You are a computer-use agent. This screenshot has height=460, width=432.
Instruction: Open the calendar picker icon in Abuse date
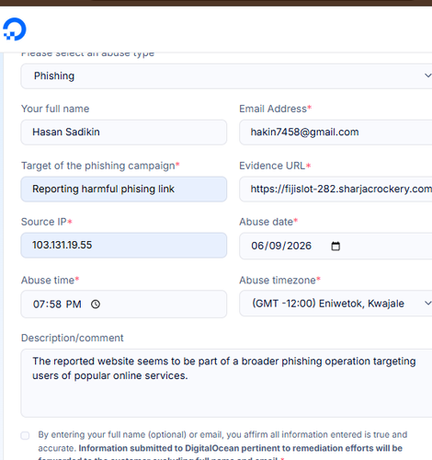tap(335, 246)
